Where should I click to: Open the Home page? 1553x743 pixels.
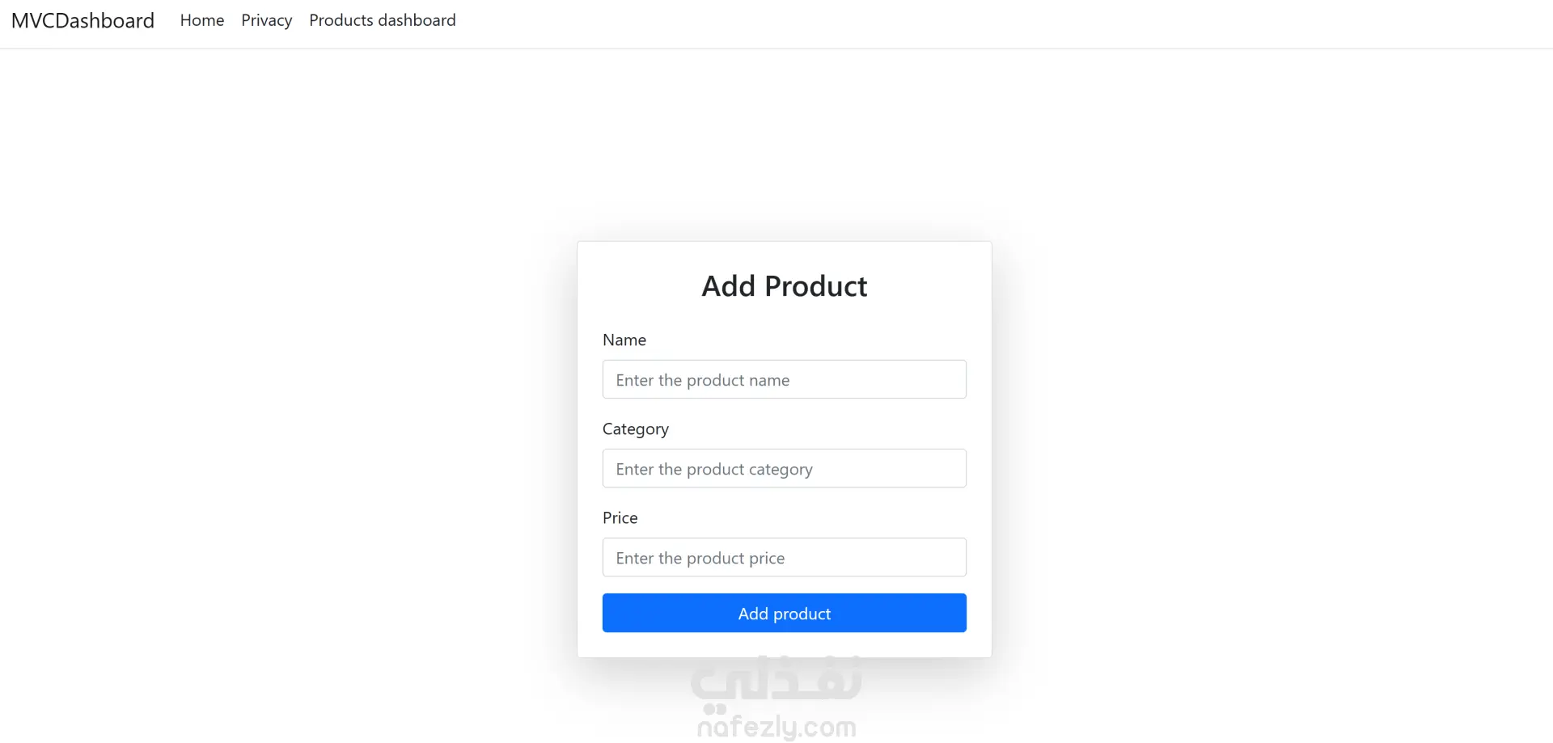pos(202,20)
